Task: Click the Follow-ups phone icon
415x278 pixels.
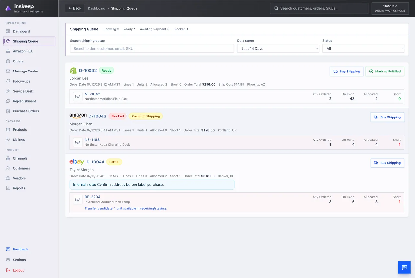Action: tap(8, 81)
